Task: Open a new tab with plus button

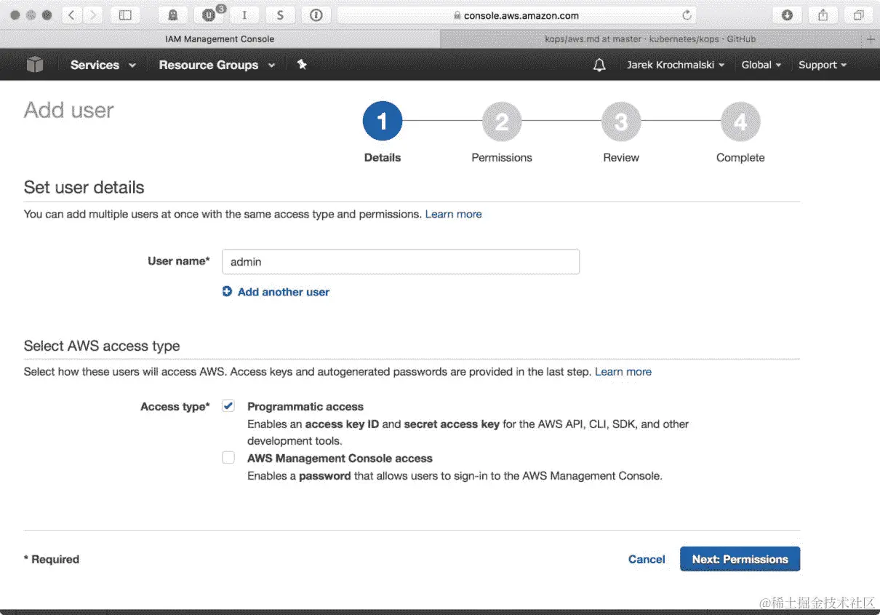Action: [x=871, y=39]
